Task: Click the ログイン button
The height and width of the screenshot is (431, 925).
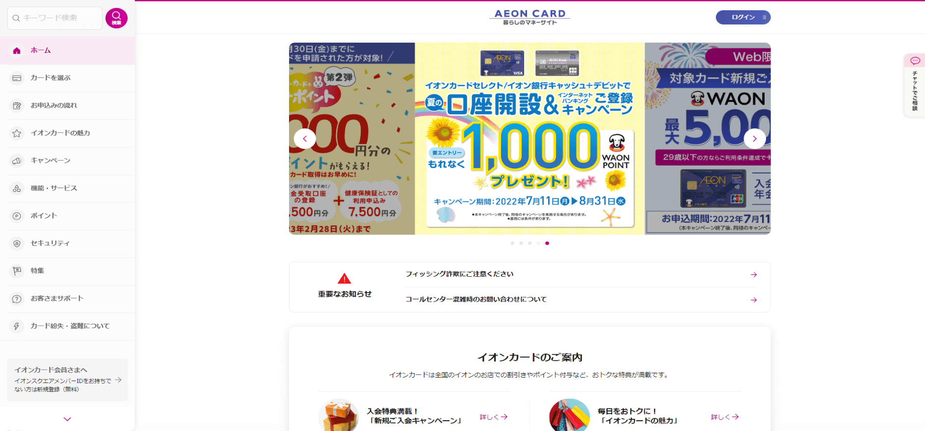Action: [x=743, y=17]
